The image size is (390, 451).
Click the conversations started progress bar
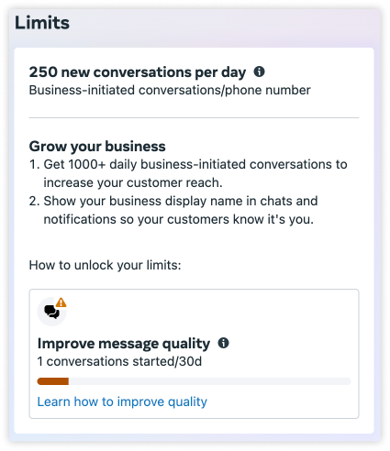(x=194, y=381)
